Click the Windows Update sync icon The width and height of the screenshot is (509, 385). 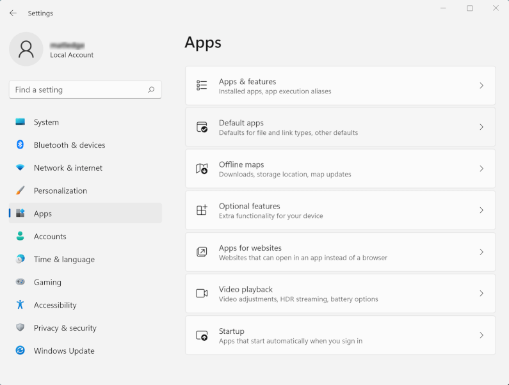point(20,350)
